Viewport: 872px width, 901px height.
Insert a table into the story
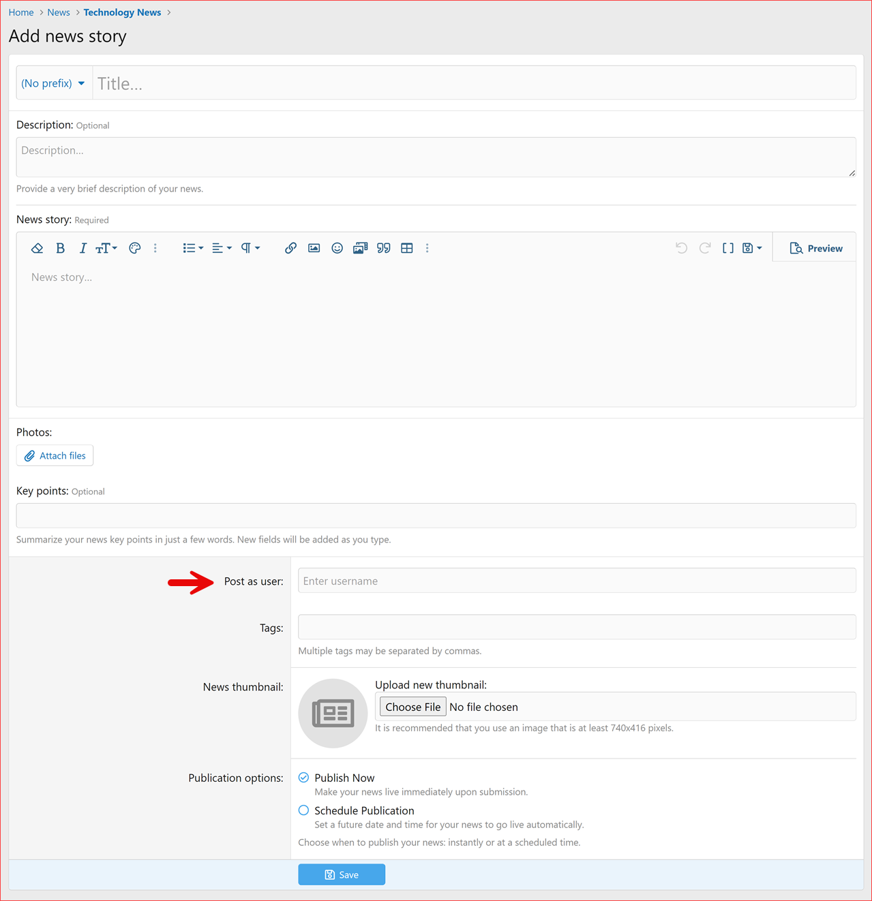coord(407,248)
